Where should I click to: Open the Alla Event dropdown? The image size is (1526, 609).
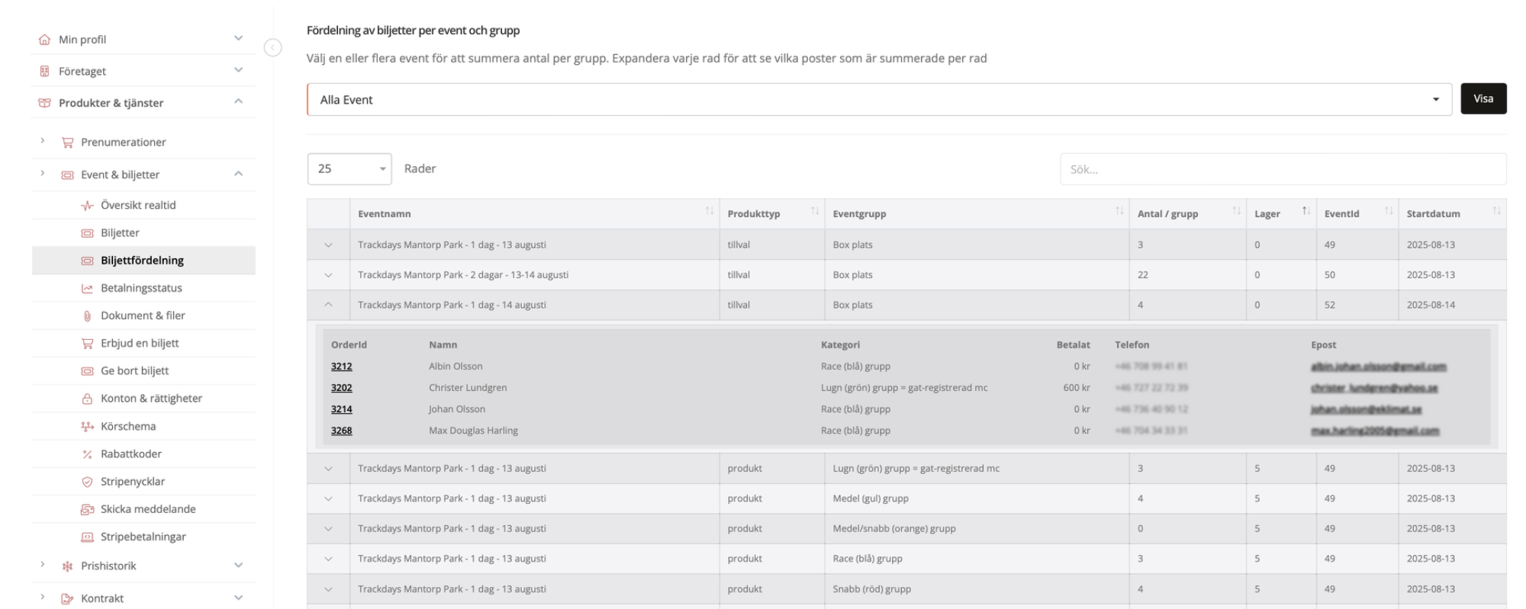click(878, 100)
